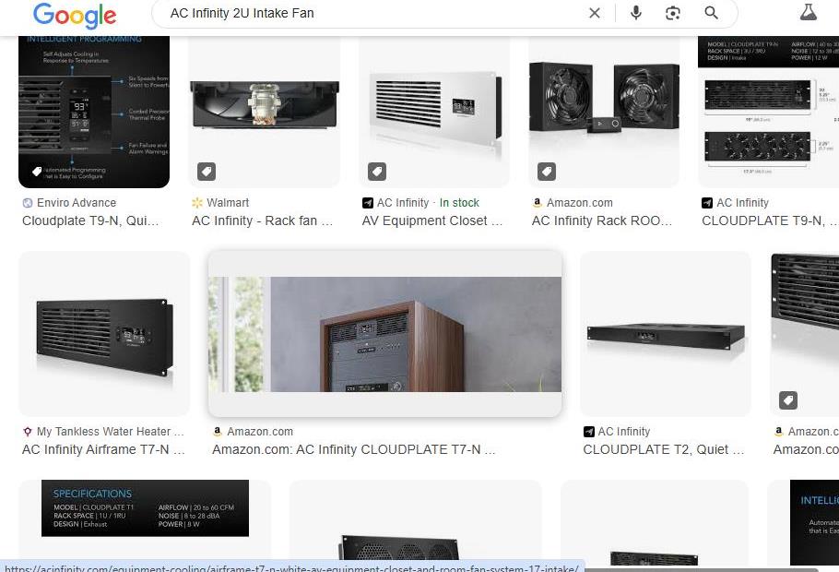Open Enviro Advance Cloudplate T9-N result
Screen dimensions: 839x572
click(90, 220)
